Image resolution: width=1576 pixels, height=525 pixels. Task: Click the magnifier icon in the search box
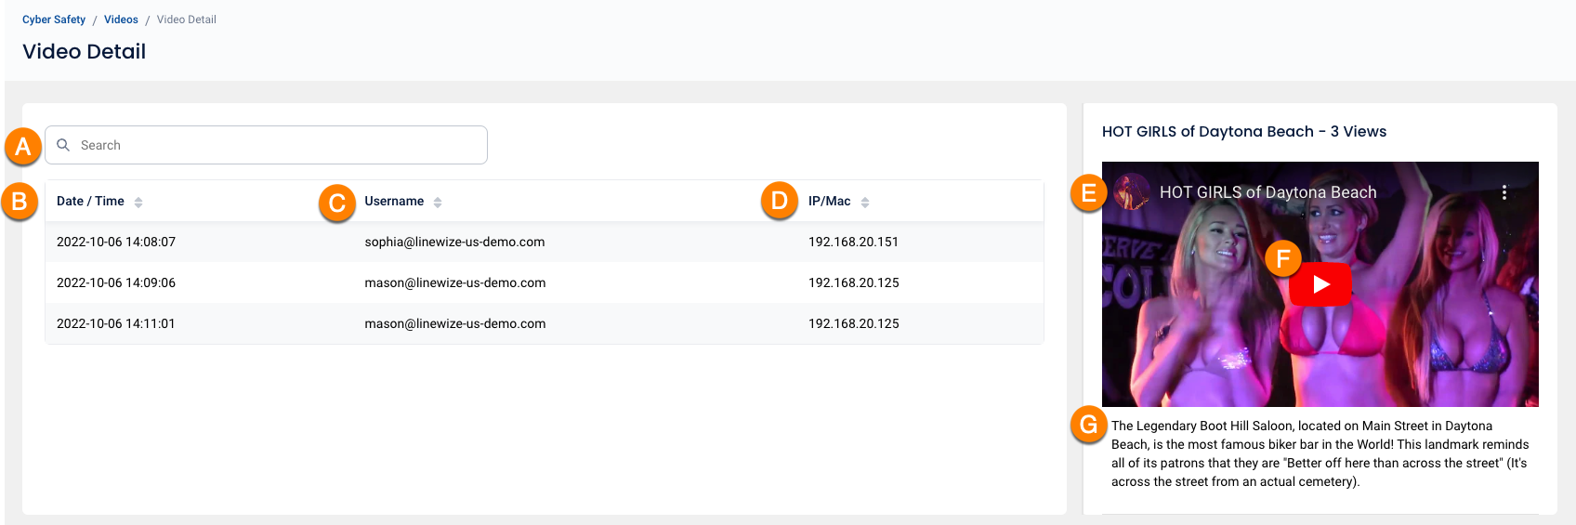pyautogui.click(x=63, y=145)
